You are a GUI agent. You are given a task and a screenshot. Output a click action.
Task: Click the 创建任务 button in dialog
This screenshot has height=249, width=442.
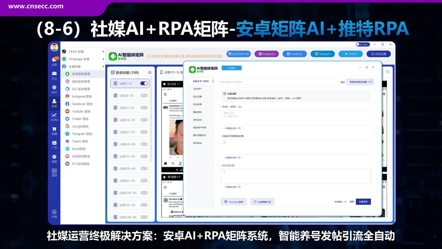tap(363, 202)
